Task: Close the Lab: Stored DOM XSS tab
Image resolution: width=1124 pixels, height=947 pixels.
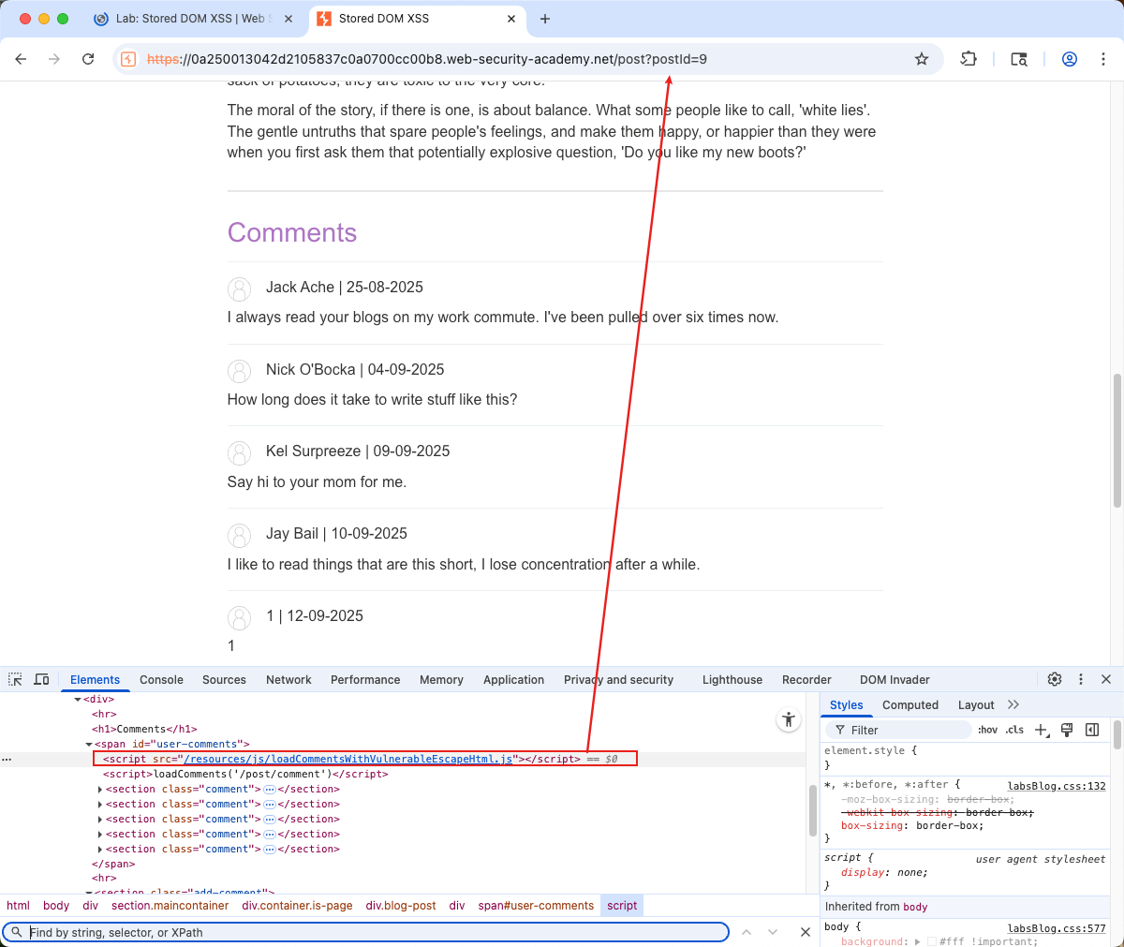Action: click(x=288, y=19)
